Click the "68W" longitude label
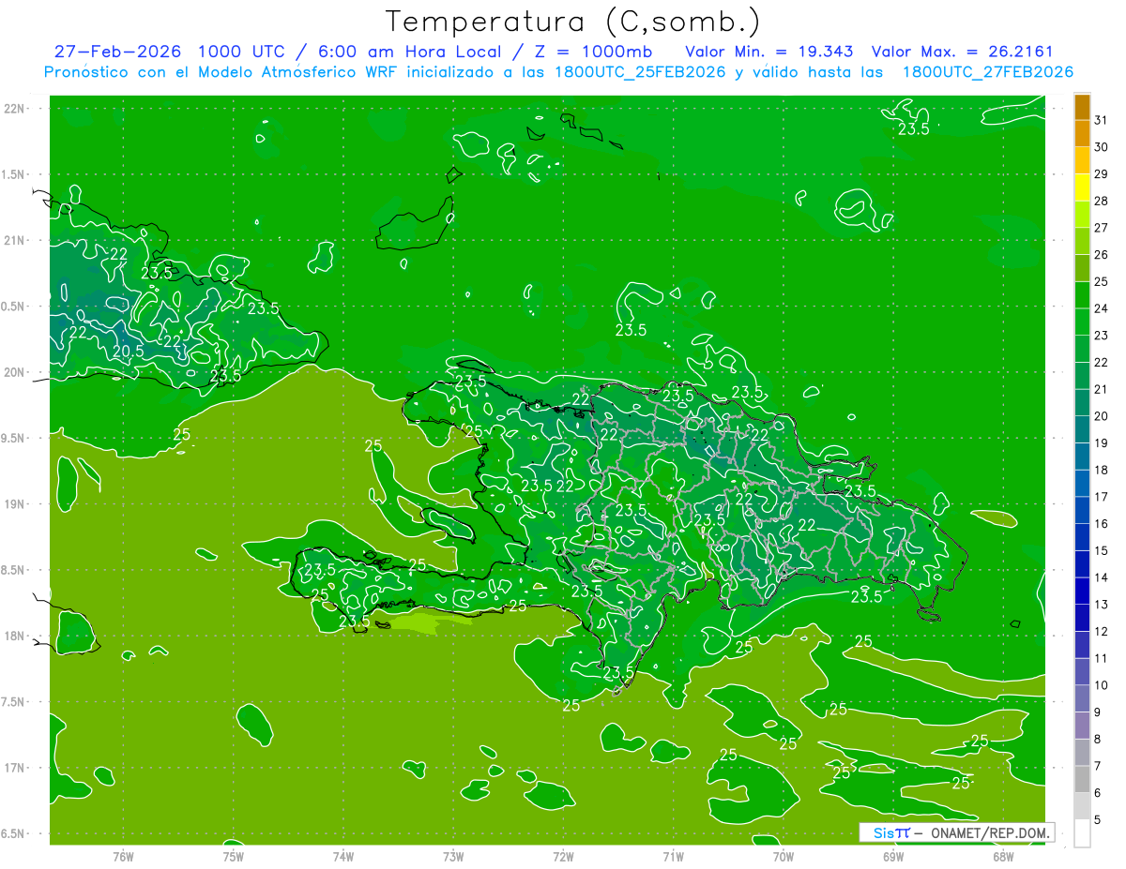1126x869 pixels. 1002,856
